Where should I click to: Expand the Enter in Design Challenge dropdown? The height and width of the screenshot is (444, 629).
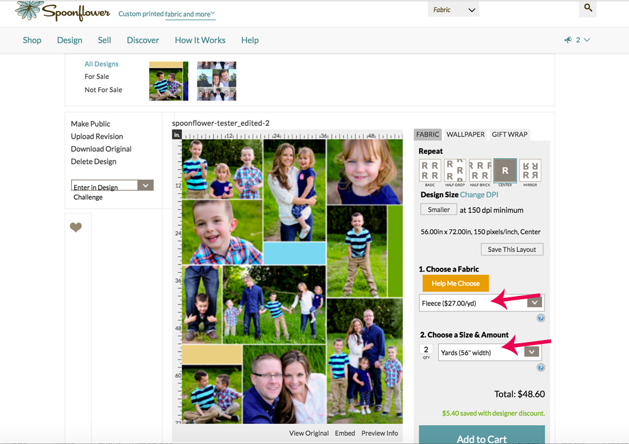(x=145, y=186)
